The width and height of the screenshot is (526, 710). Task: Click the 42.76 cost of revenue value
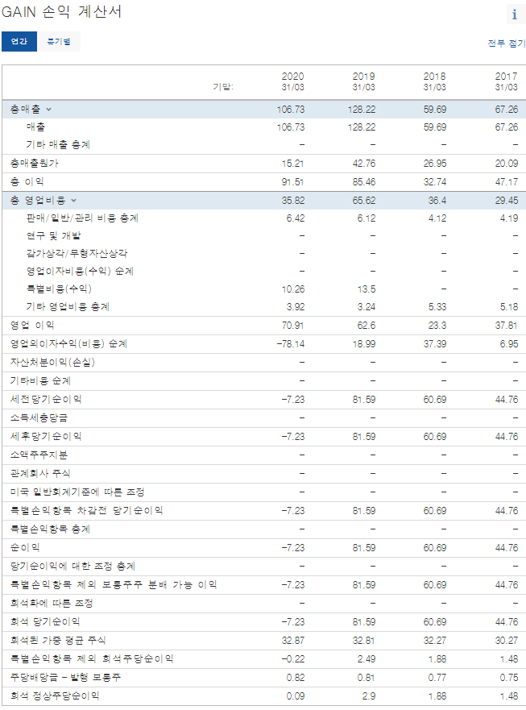tap(364, 163)
